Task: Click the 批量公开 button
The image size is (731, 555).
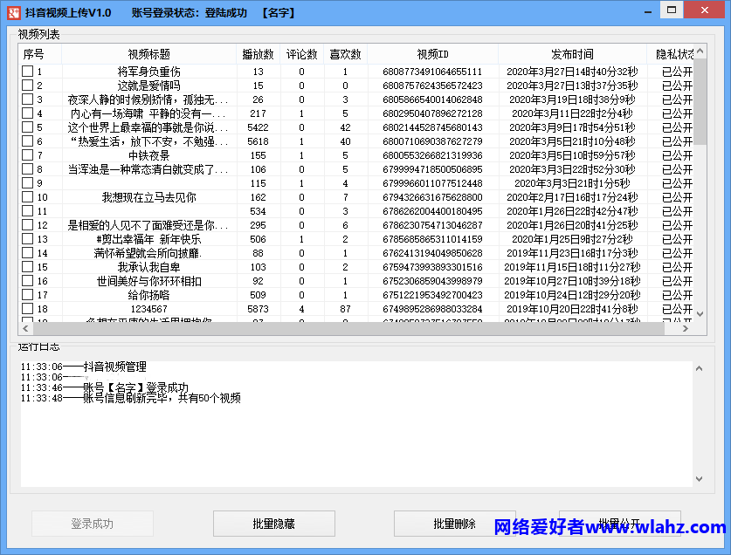Action: coord(619,524)
